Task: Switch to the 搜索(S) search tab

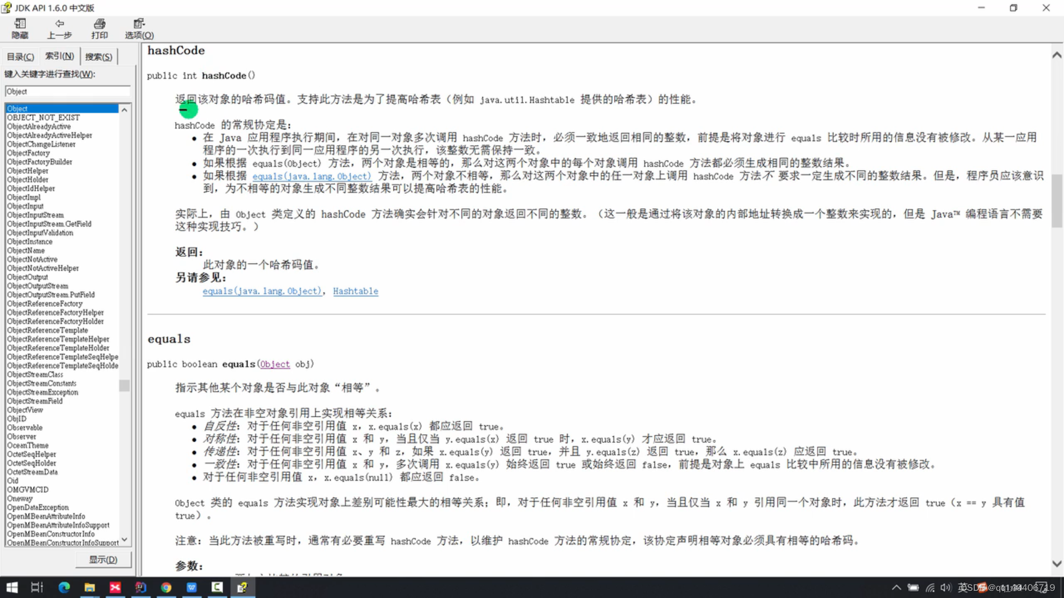Action: point(99,56)
